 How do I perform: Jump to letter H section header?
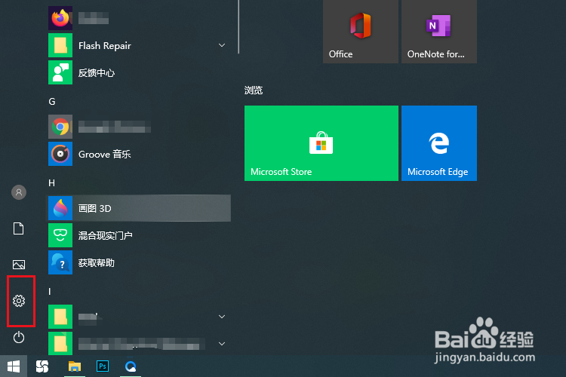(x=52, y=183)
